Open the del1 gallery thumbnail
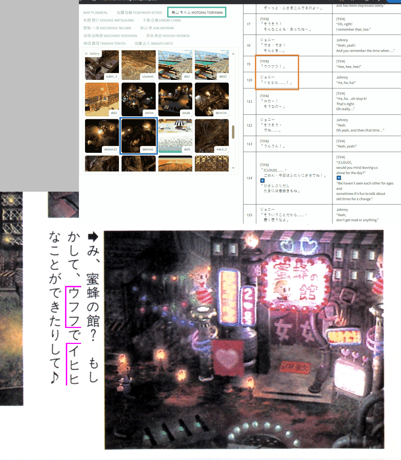The image size is (401, 460). 175,65
